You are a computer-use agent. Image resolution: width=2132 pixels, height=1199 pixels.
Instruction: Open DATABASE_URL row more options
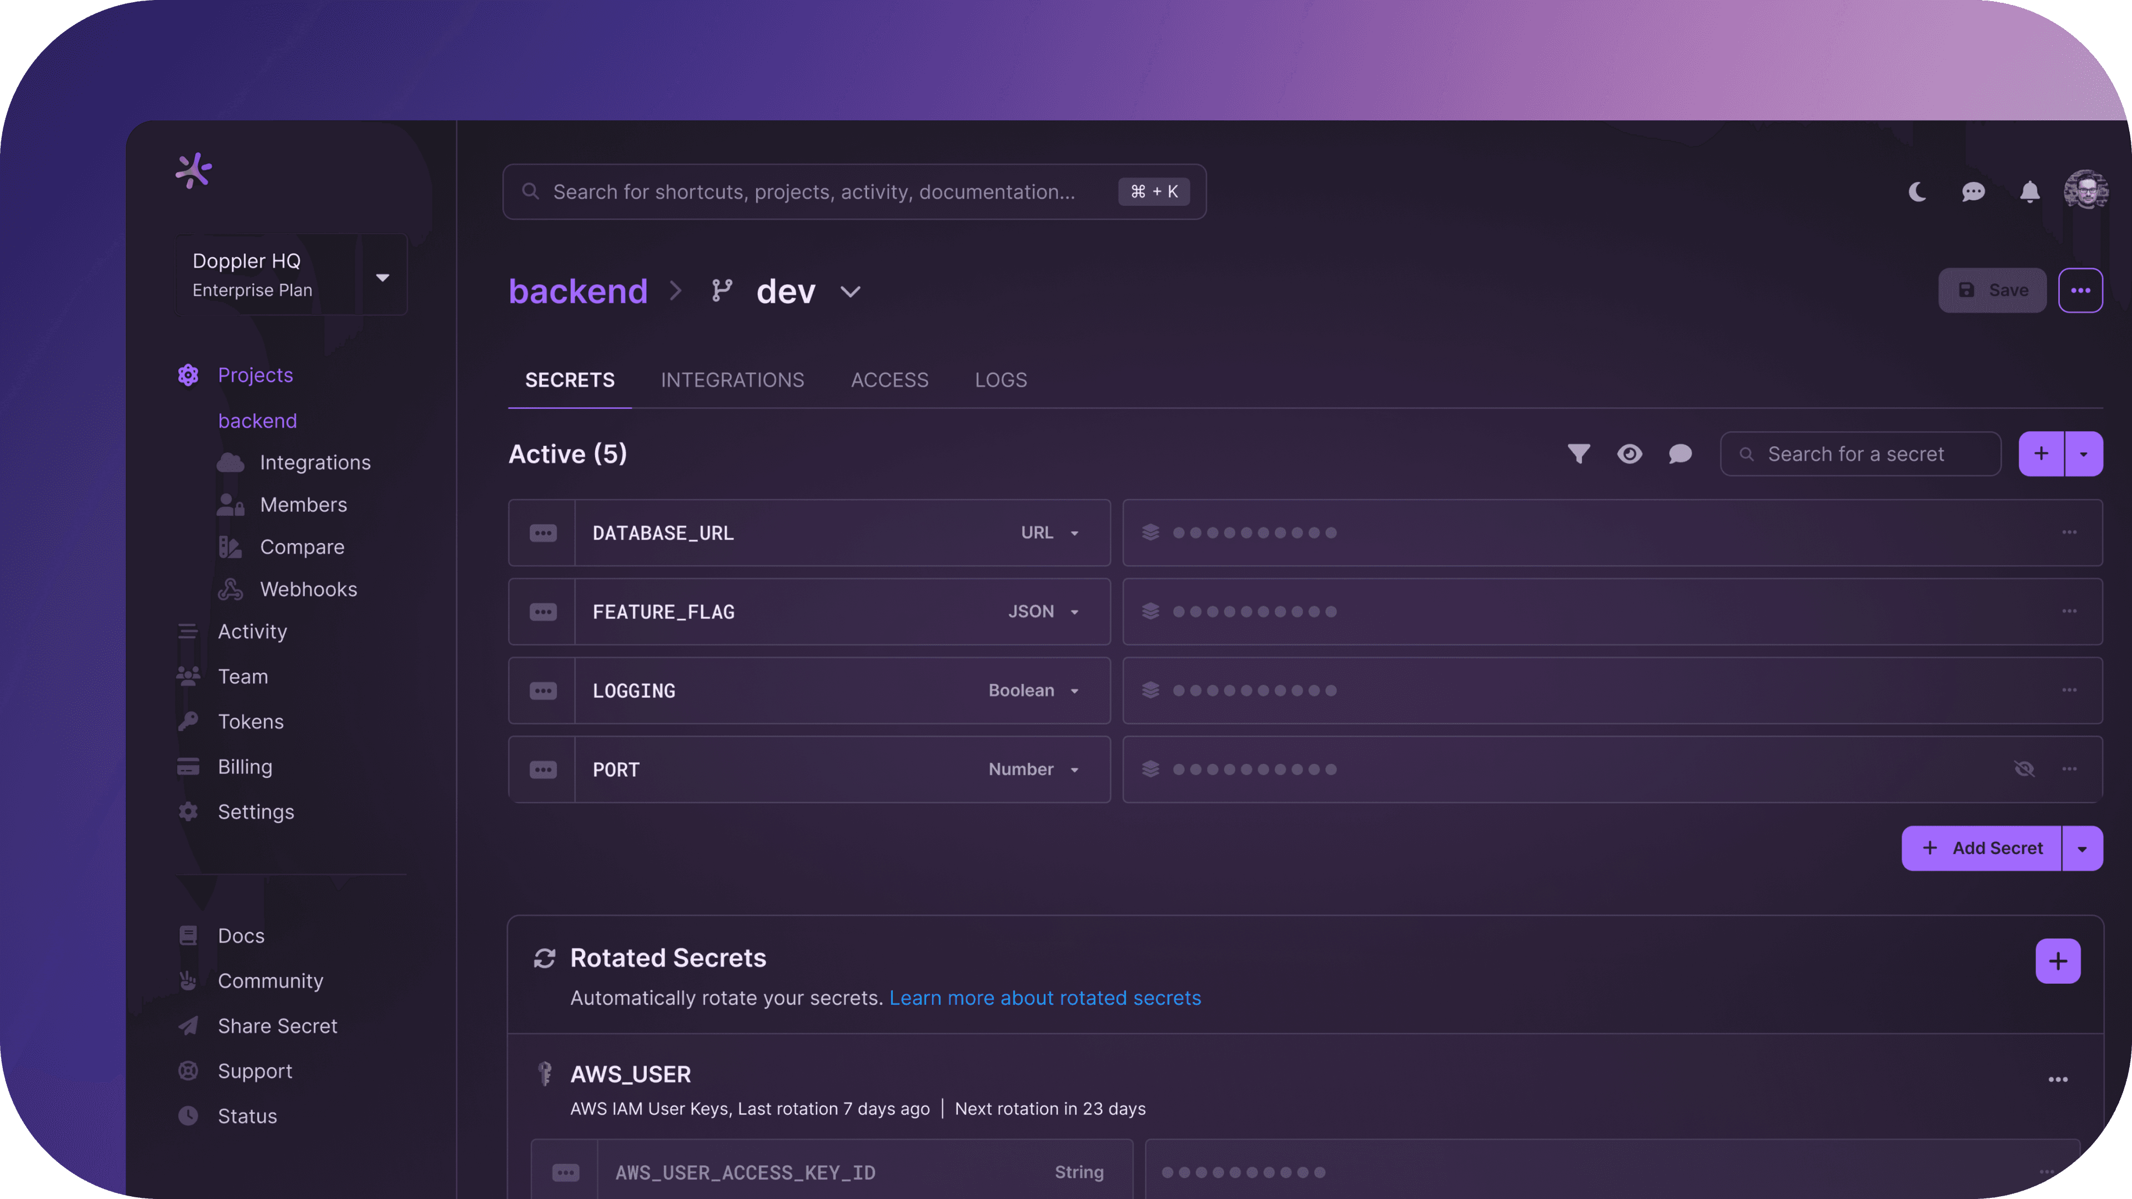pos(2069,533)
